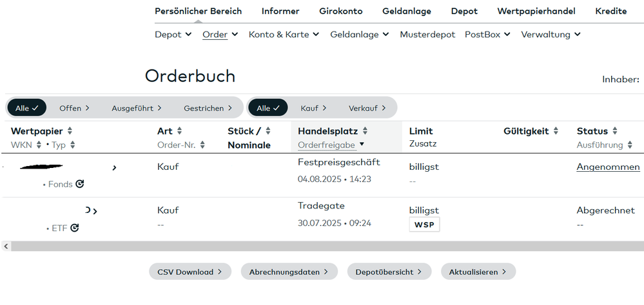Sort orders by Gültigkeit column arrows
644x305 pixels.
coord(556,131)
